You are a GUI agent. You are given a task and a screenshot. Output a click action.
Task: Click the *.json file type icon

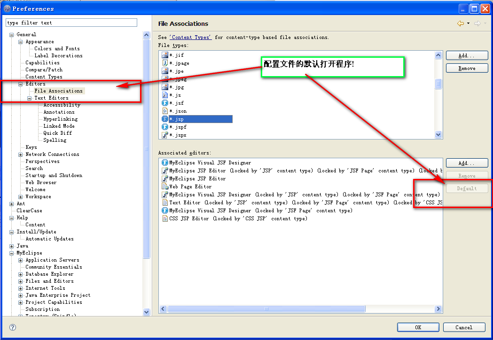(164, 111)
